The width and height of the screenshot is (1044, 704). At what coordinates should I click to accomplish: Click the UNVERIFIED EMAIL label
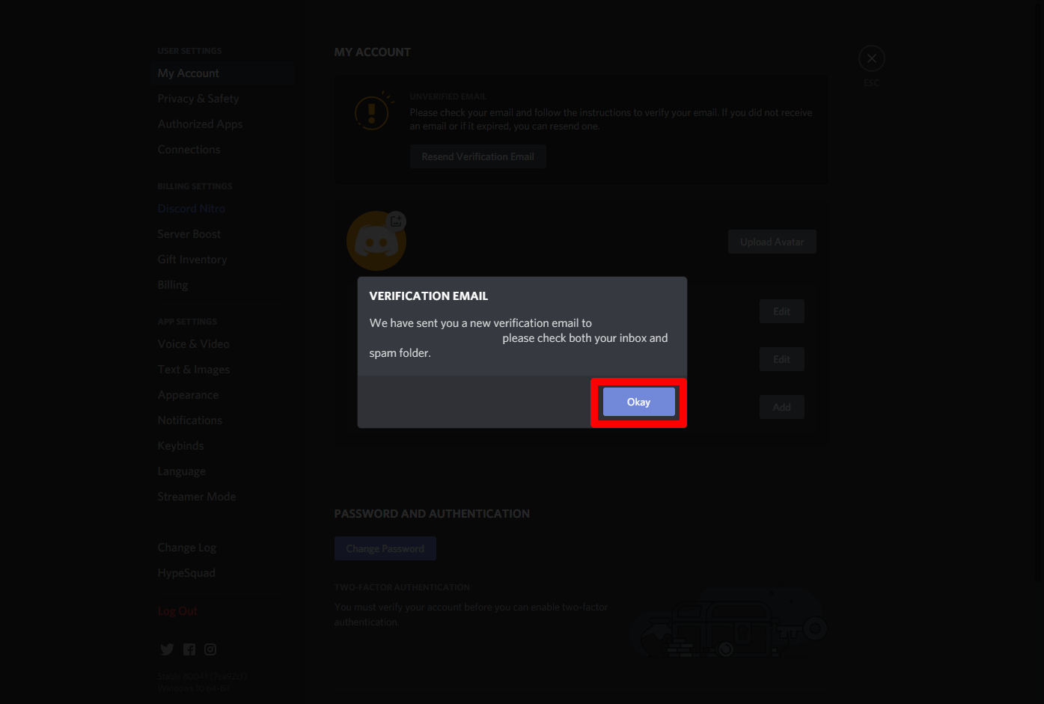coord(448,97)
